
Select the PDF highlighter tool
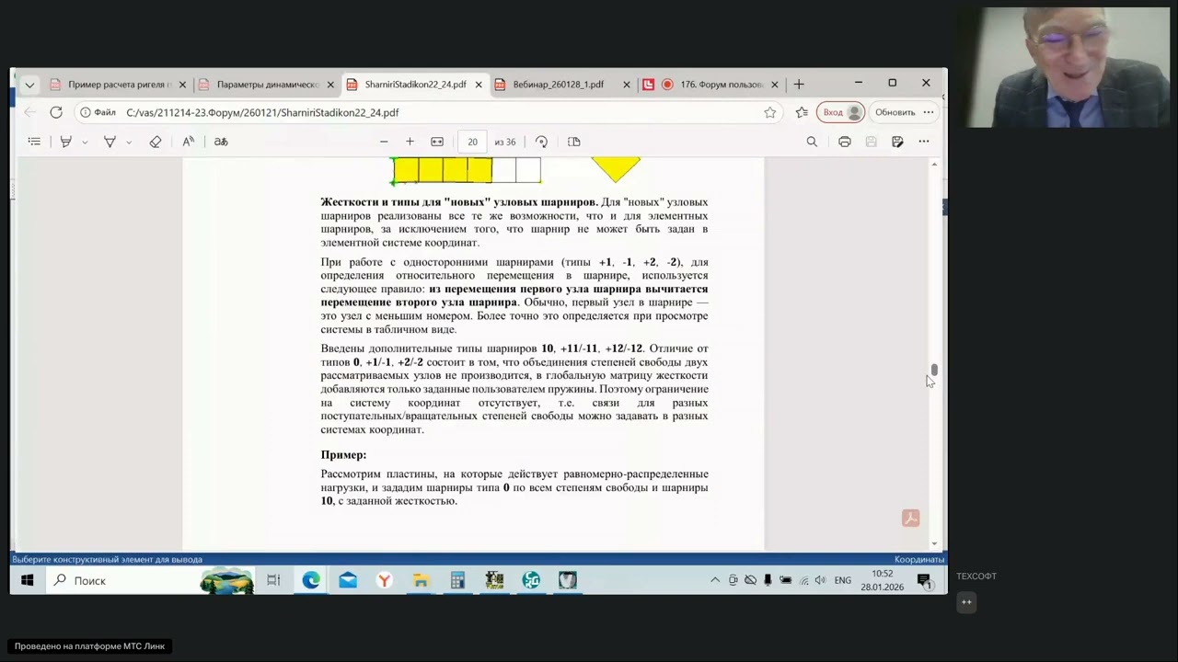click(x=65, y=142)
